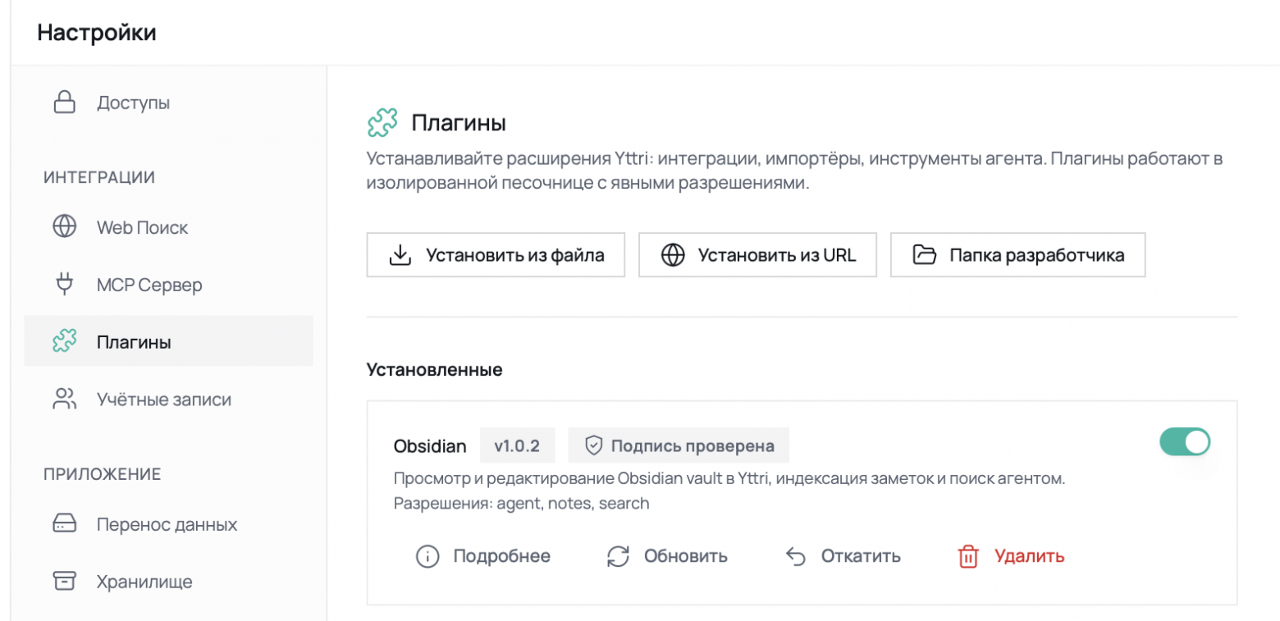The image size is (1280, 621).
Task: Disable the Obsidian plugin toggle
Action: [x=1185, y=441]
